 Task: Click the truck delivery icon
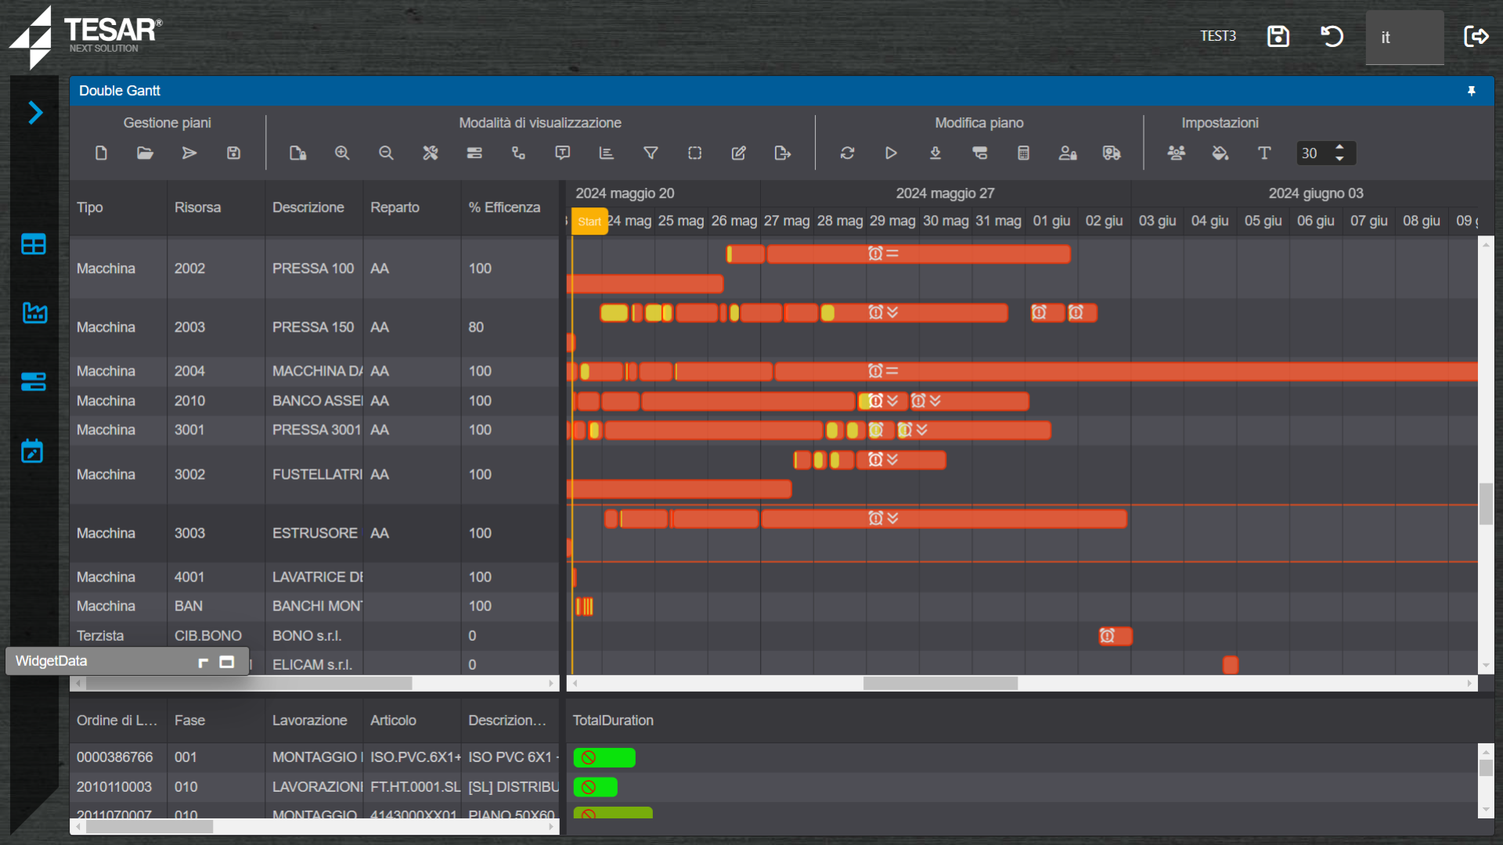click(1112, 153)
